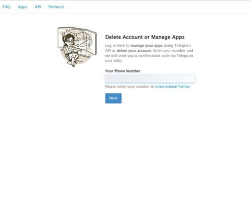
Task: Submit with the Next button
Action: click(x=113, y=98)
